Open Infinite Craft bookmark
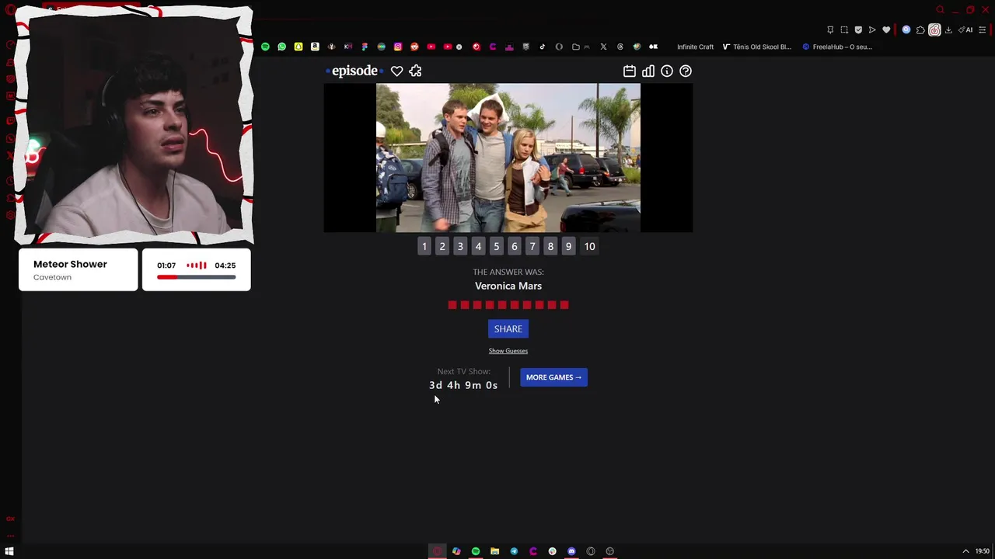Screen dimensions: 995x559 695,47
